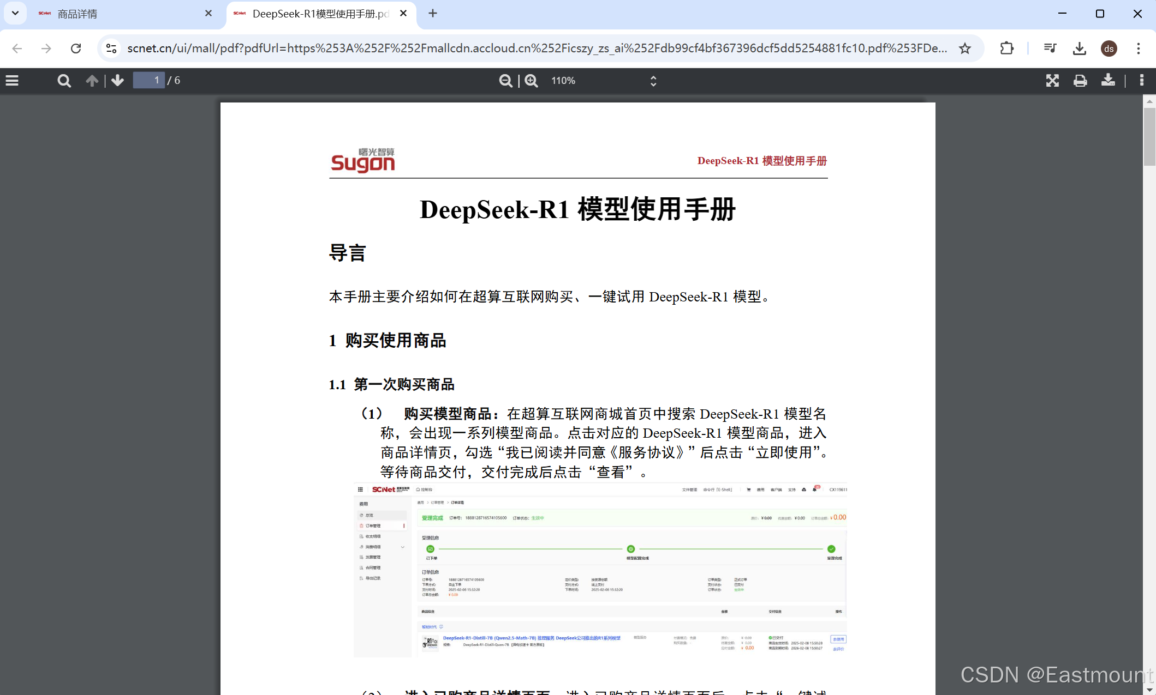Download the PDF from viewer toolbar

point(1108,81)
